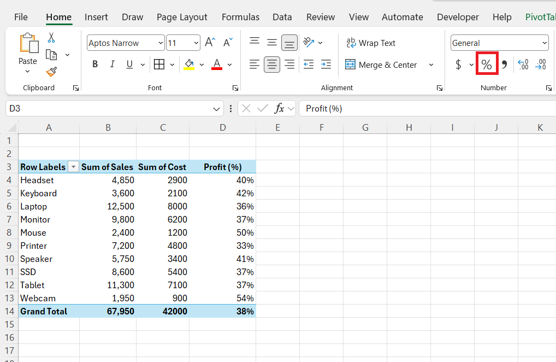Screen dimensions: 556x362
Task: Expand the borders options arrow
Action: pyautogui.click(x=173, y=65)
